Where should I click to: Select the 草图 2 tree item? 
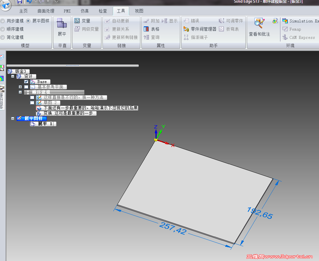click(x=48, y=103)
